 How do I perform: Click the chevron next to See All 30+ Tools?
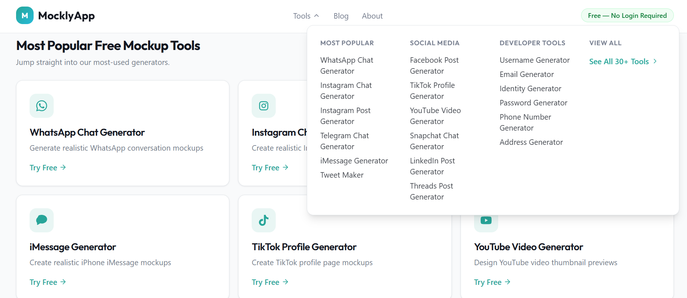(655, 61)
